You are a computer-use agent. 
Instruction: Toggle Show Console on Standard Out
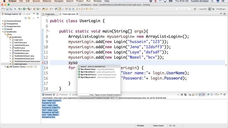click(200, 95)
